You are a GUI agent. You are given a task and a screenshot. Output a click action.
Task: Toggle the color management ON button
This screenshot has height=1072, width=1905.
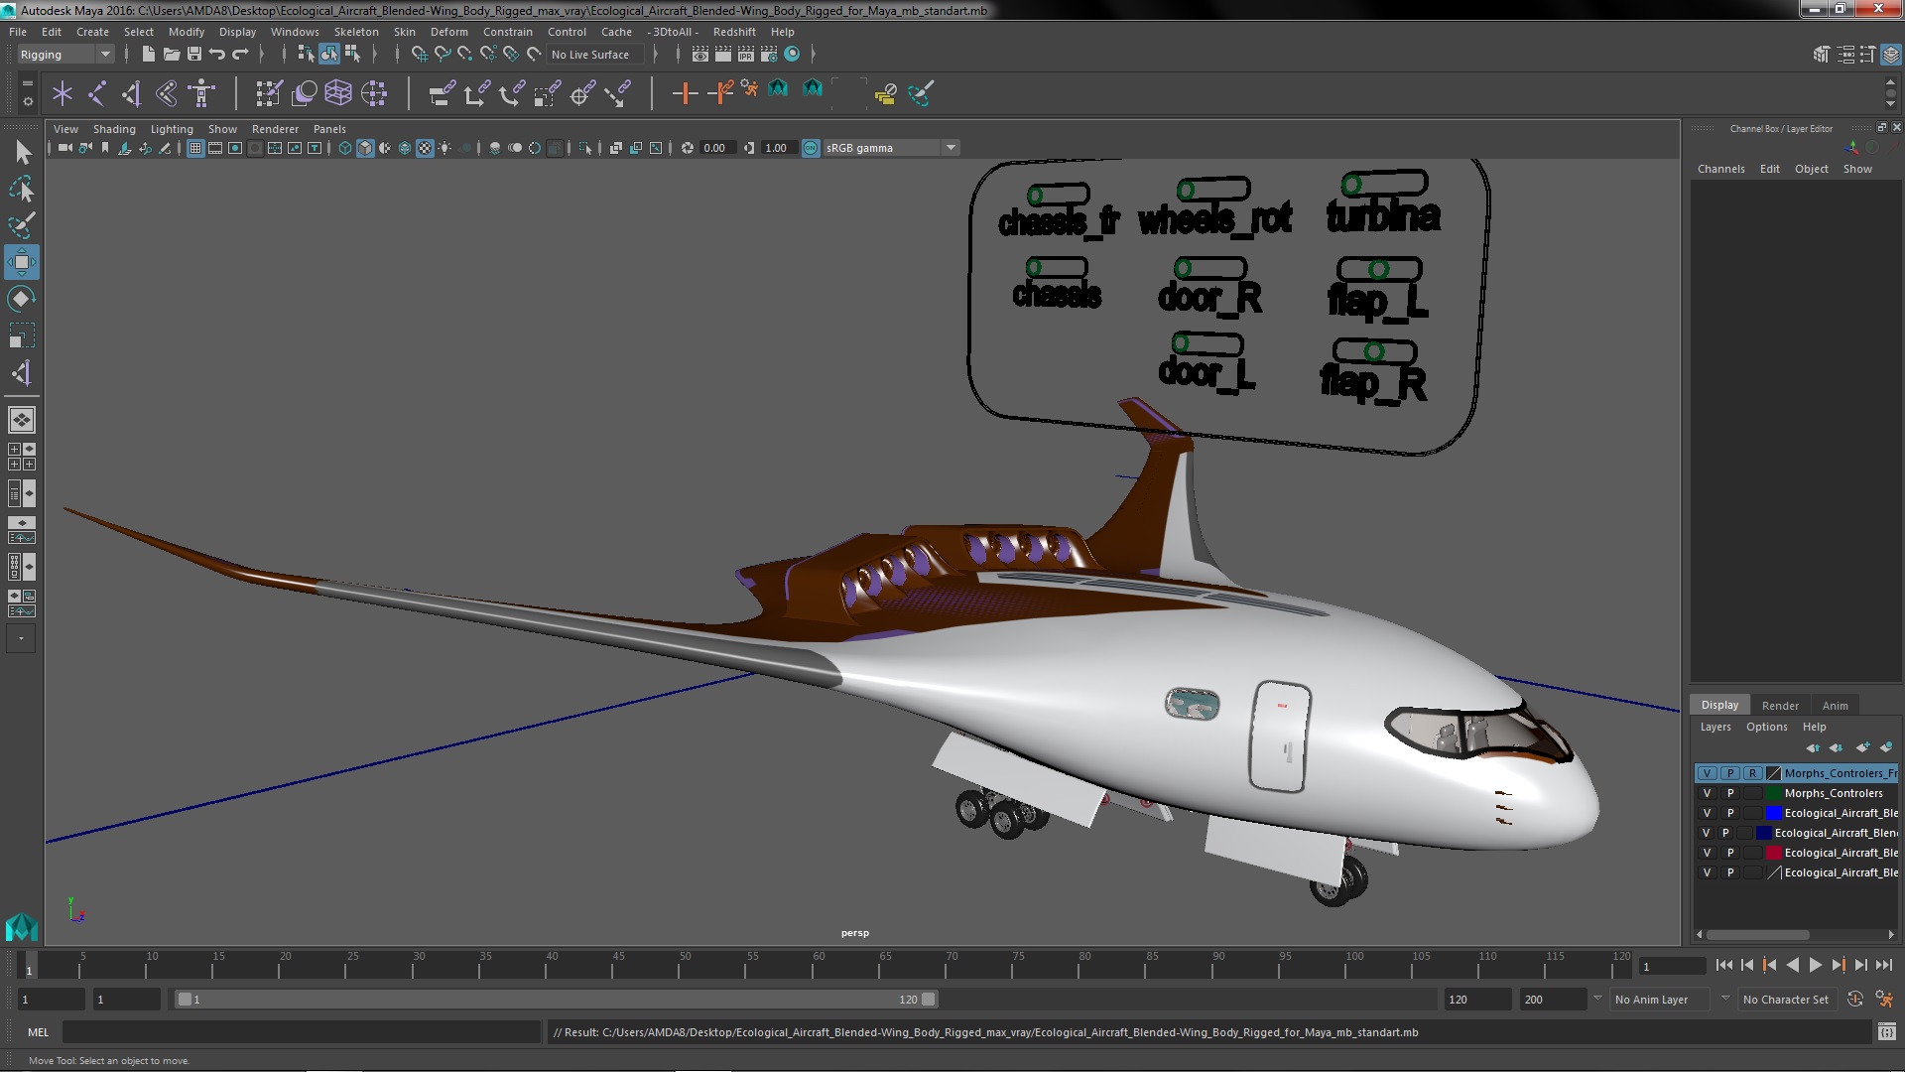pyautogui.click(x=811, y=149)
